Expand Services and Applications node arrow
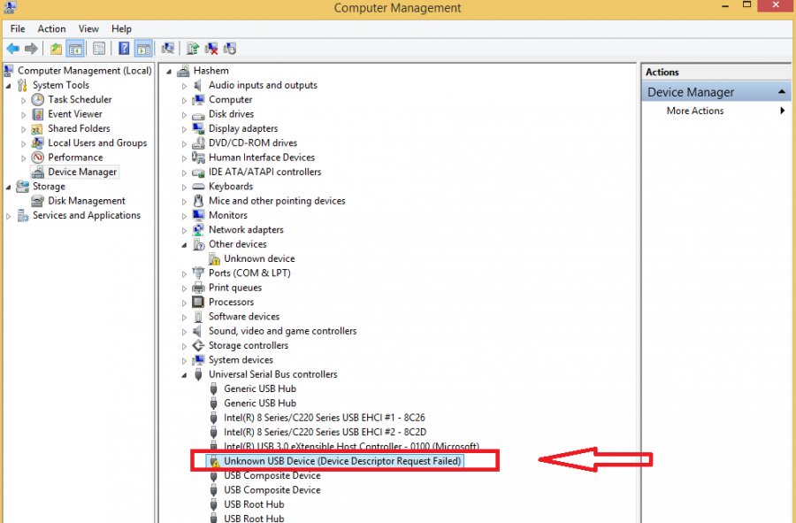 pos(8,216)
